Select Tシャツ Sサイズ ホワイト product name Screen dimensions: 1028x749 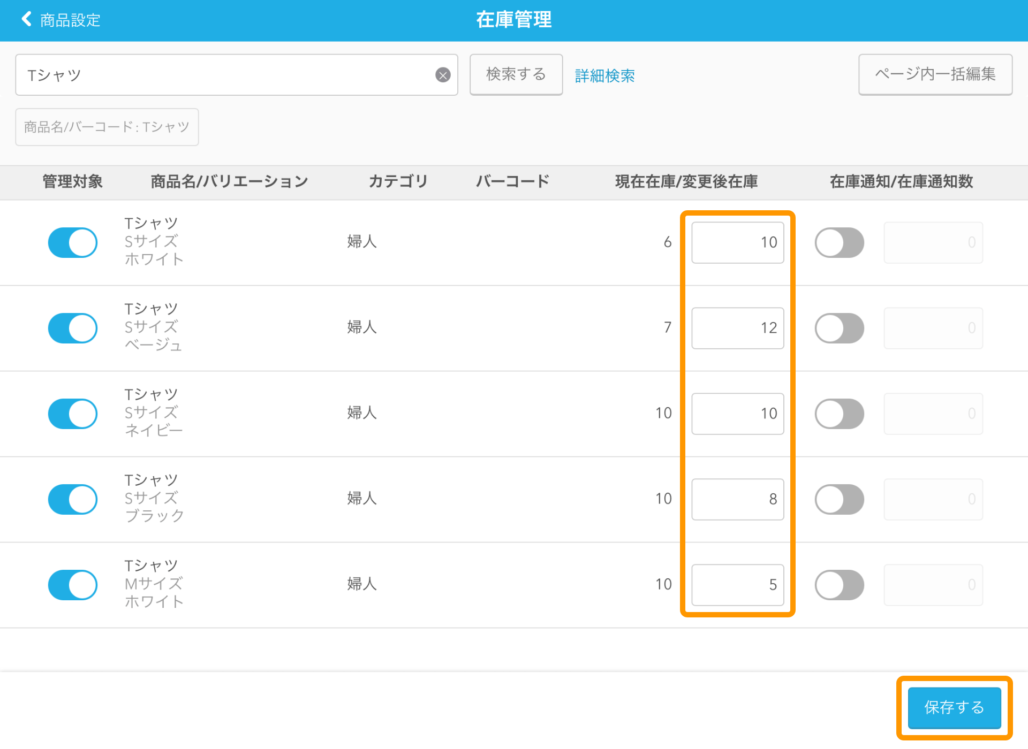pos(154,241)
